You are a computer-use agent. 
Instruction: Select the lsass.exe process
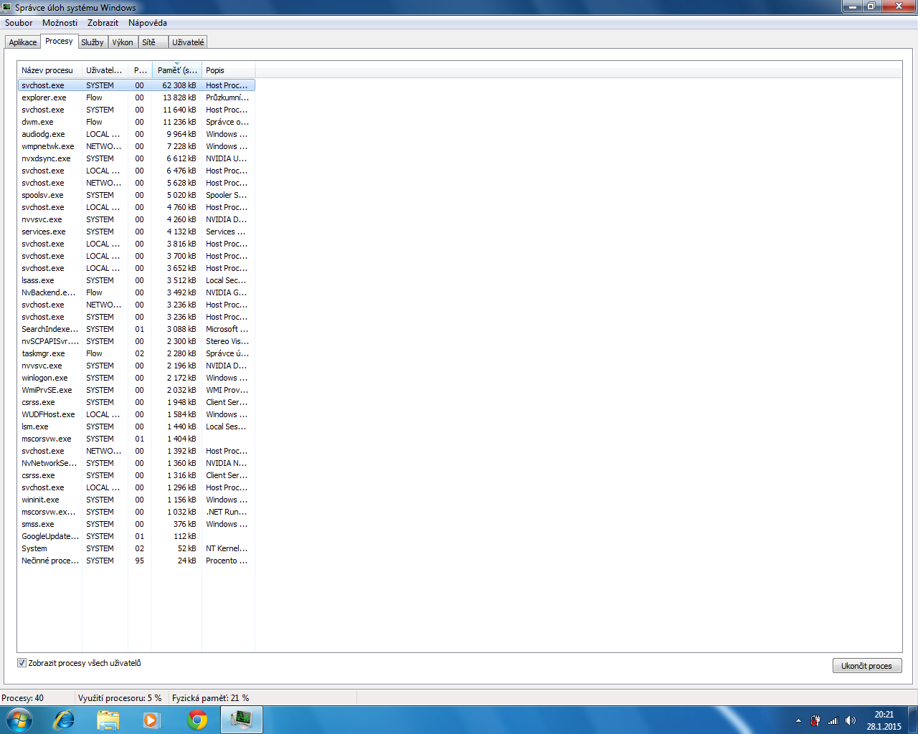pos(136,280)
